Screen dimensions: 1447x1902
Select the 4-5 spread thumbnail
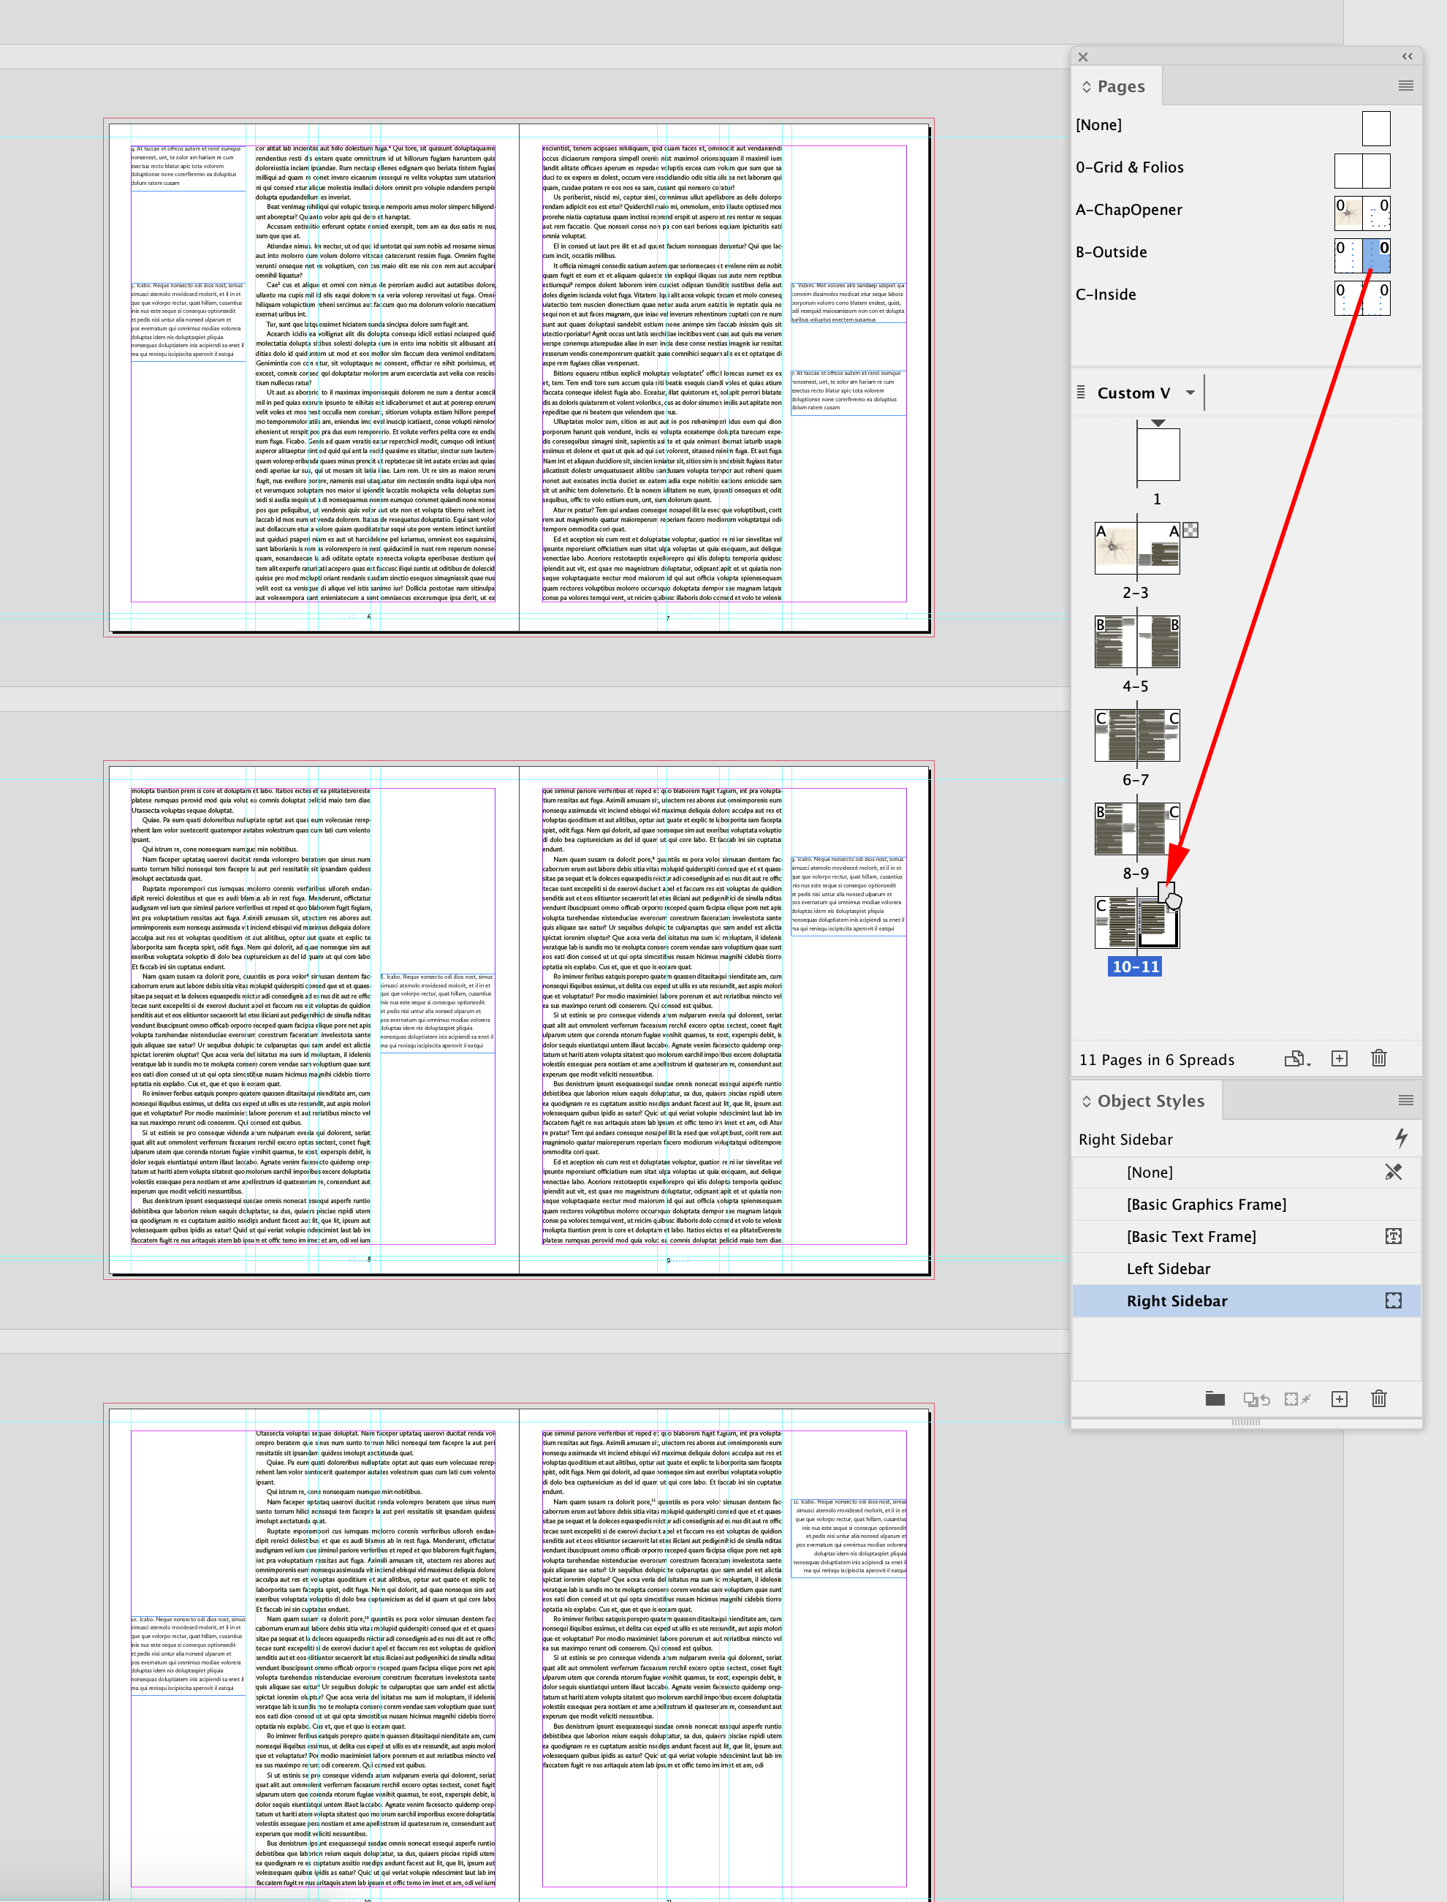point(1137,643)
